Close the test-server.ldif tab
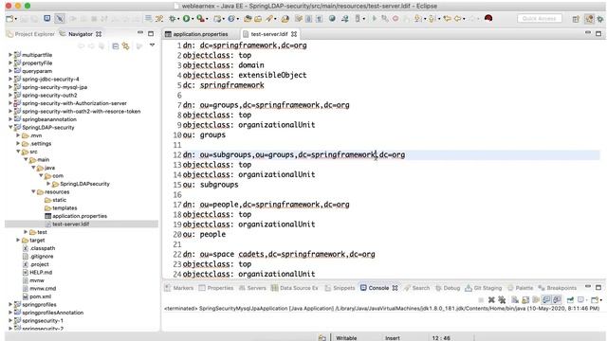The image size is (607, 341). [x=294, y=34]
